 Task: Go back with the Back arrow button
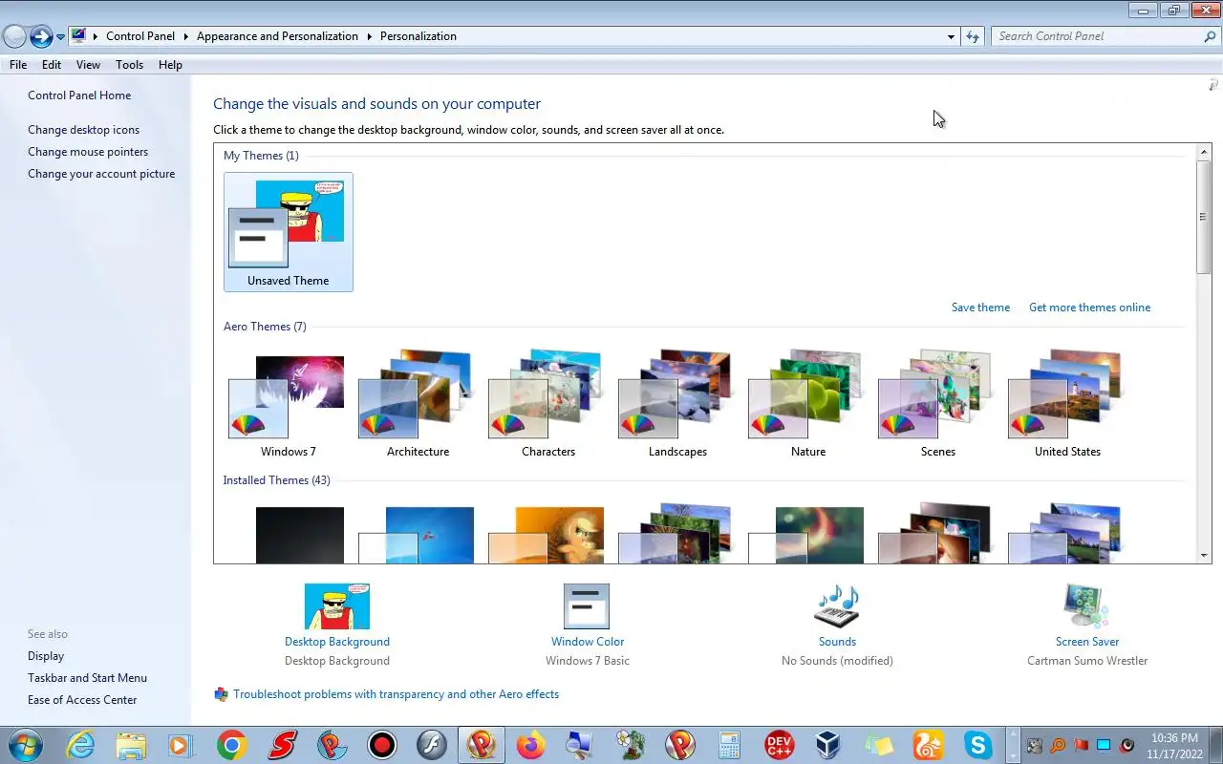[x=14, y=36]
